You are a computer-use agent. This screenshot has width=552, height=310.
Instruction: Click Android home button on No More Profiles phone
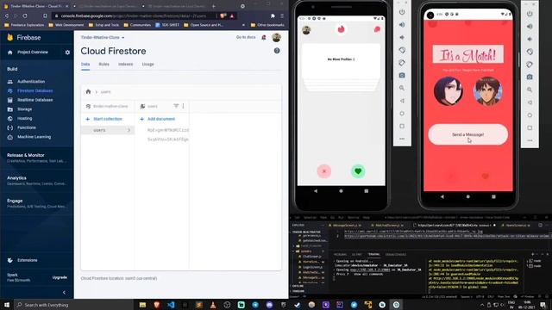click(x=341, y=191)
